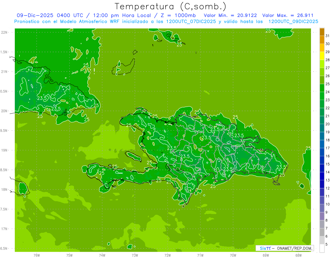Click the "1200UTC_09DIC2025" valid-until time
Screen dimensions: 335x259
pyautogui.click(x=293, y=22)
